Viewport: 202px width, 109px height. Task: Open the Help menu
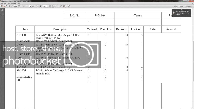coord(18,3)
